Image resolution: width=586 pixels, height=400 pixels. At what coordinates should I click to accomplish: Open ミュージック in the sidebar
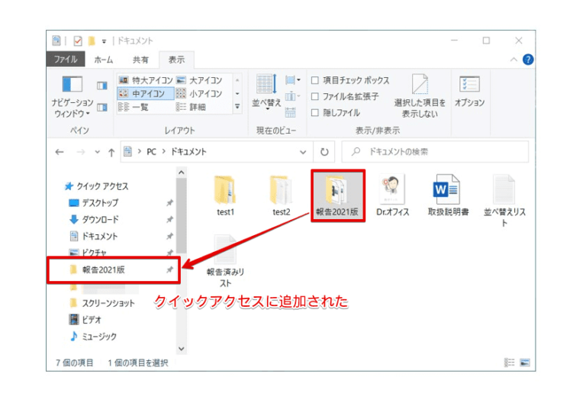coord(93,337)
